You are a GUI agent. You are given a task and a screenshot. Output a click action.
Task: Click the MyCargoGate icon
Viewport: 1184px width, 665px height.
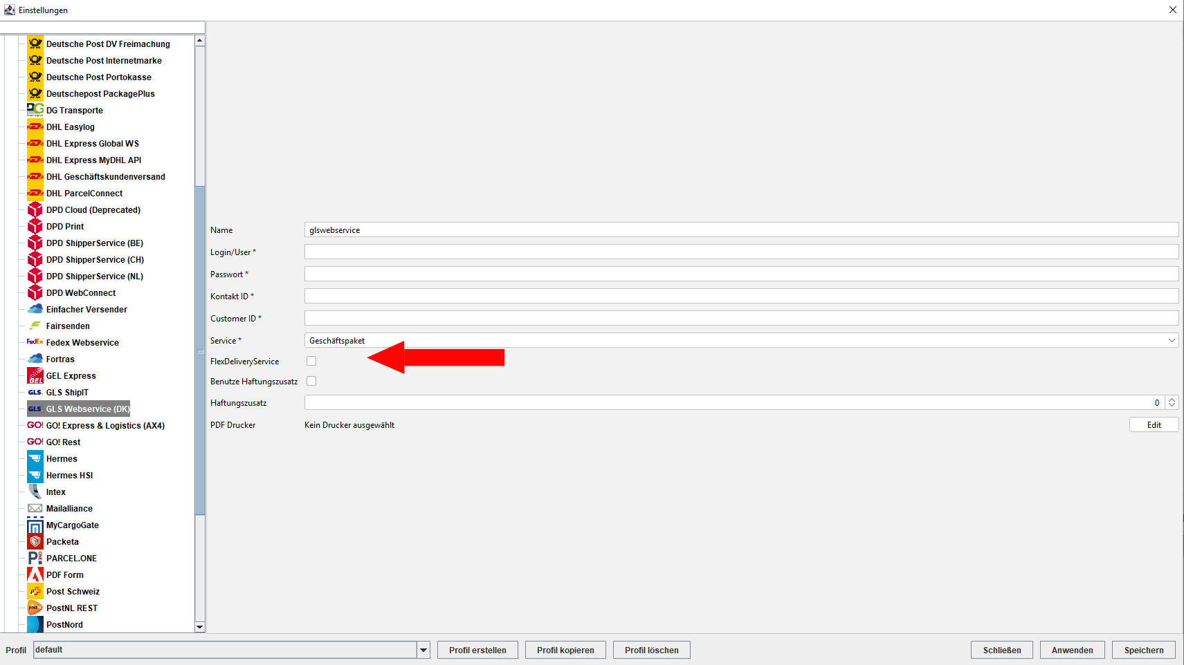(x=35, y=525)
